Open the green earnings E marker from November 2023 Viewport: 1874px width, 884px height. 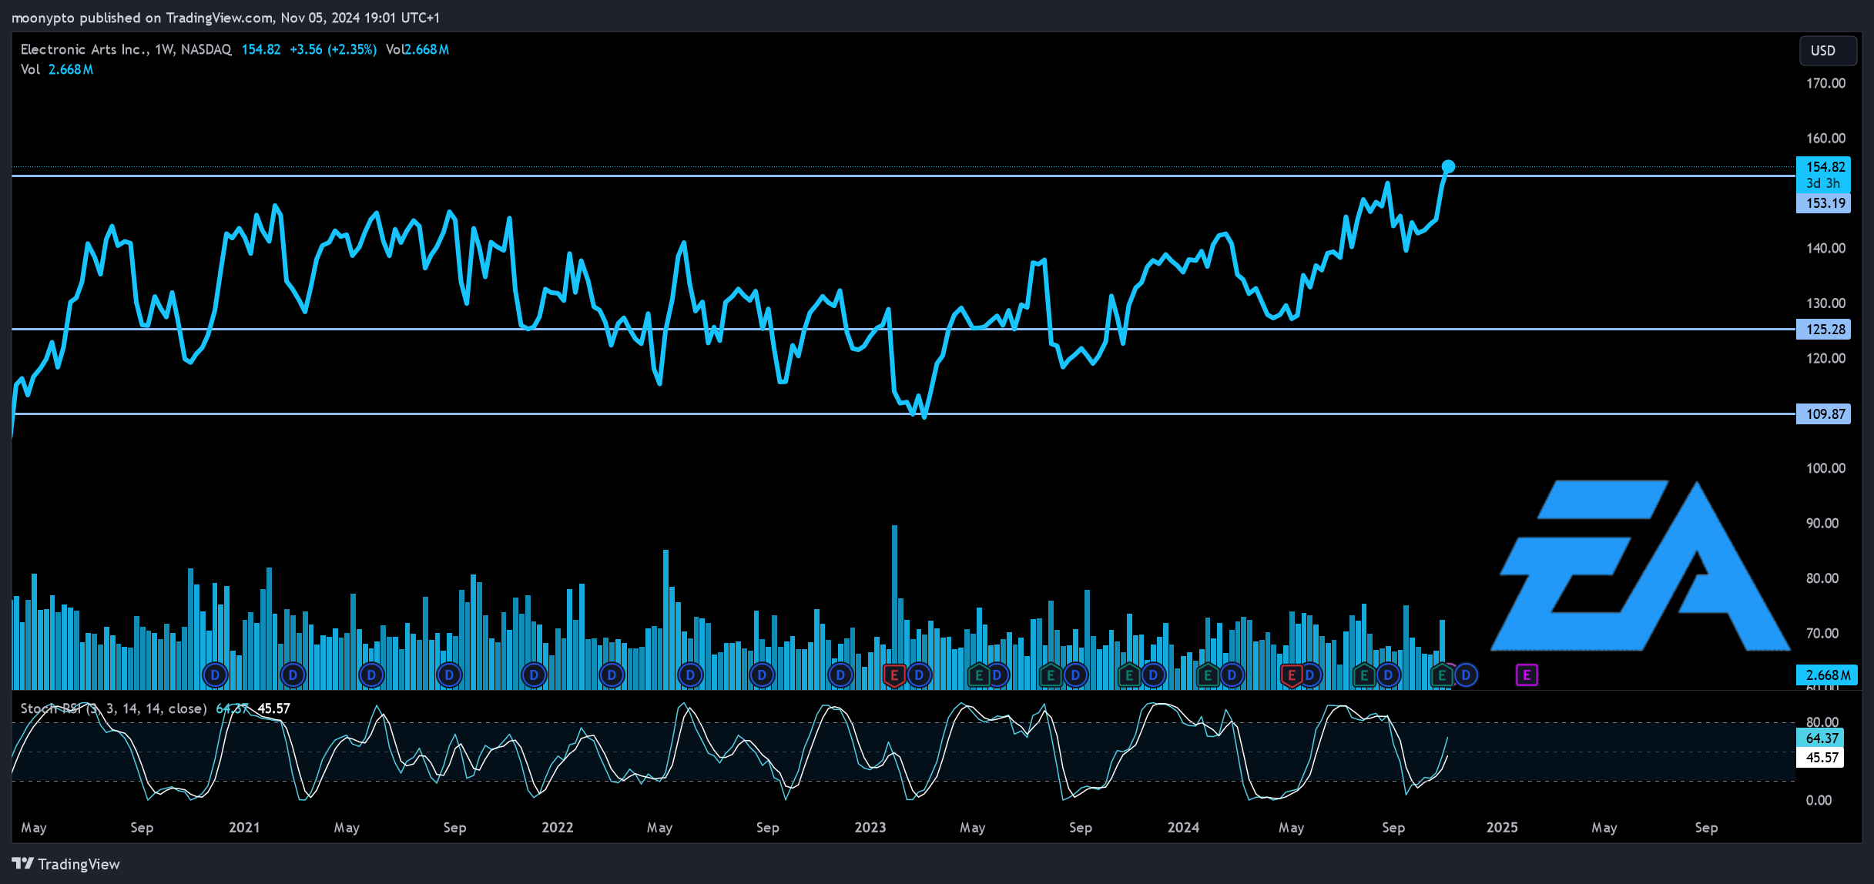(1129, 675)
